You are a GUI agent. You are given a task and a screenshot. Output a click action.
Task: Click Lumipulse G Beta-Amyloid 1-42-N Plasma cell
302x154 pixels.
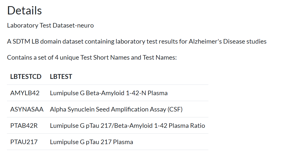[109, 93]
